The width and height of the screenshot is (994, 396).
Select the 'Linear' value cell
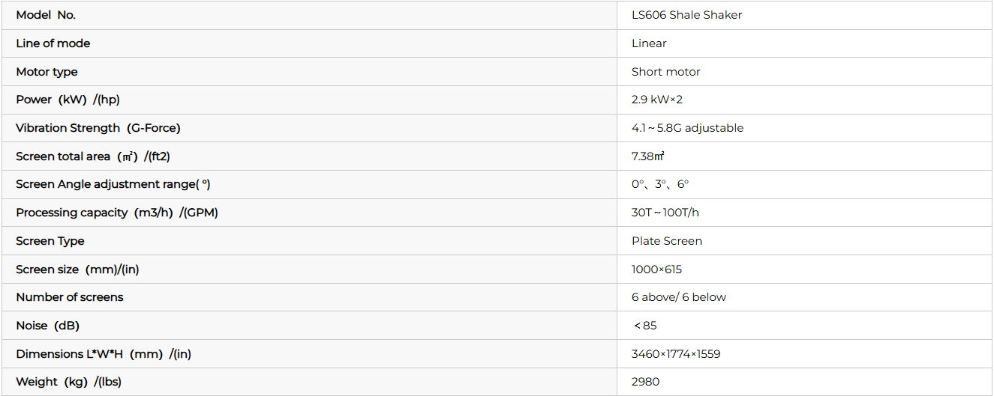[649, 43]
